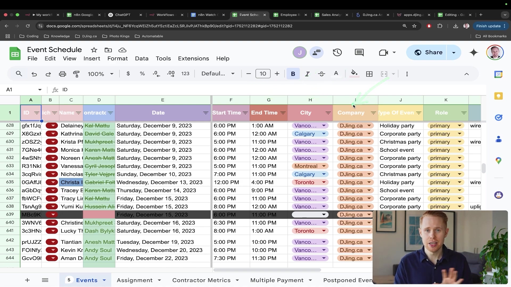This screenshot has height=287, width=511.
Task: Click the Gemini sparkle icon
Action: pos(474,52)
